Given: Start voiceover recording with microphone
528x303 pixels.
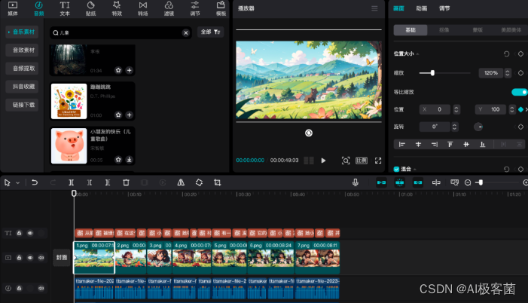Looking at the screenshot, I should [x=355, y=182].
